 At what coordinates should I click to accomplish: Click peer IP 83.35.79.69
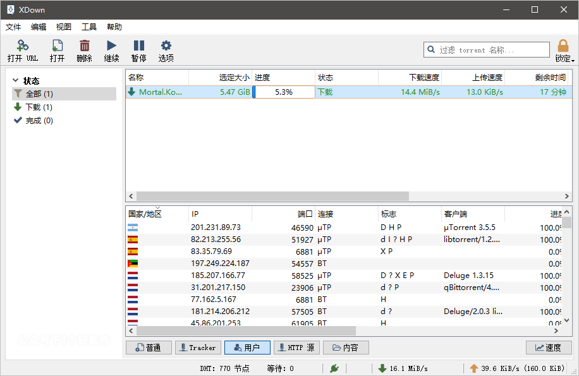pyautogui.click(x=211, y=252)
